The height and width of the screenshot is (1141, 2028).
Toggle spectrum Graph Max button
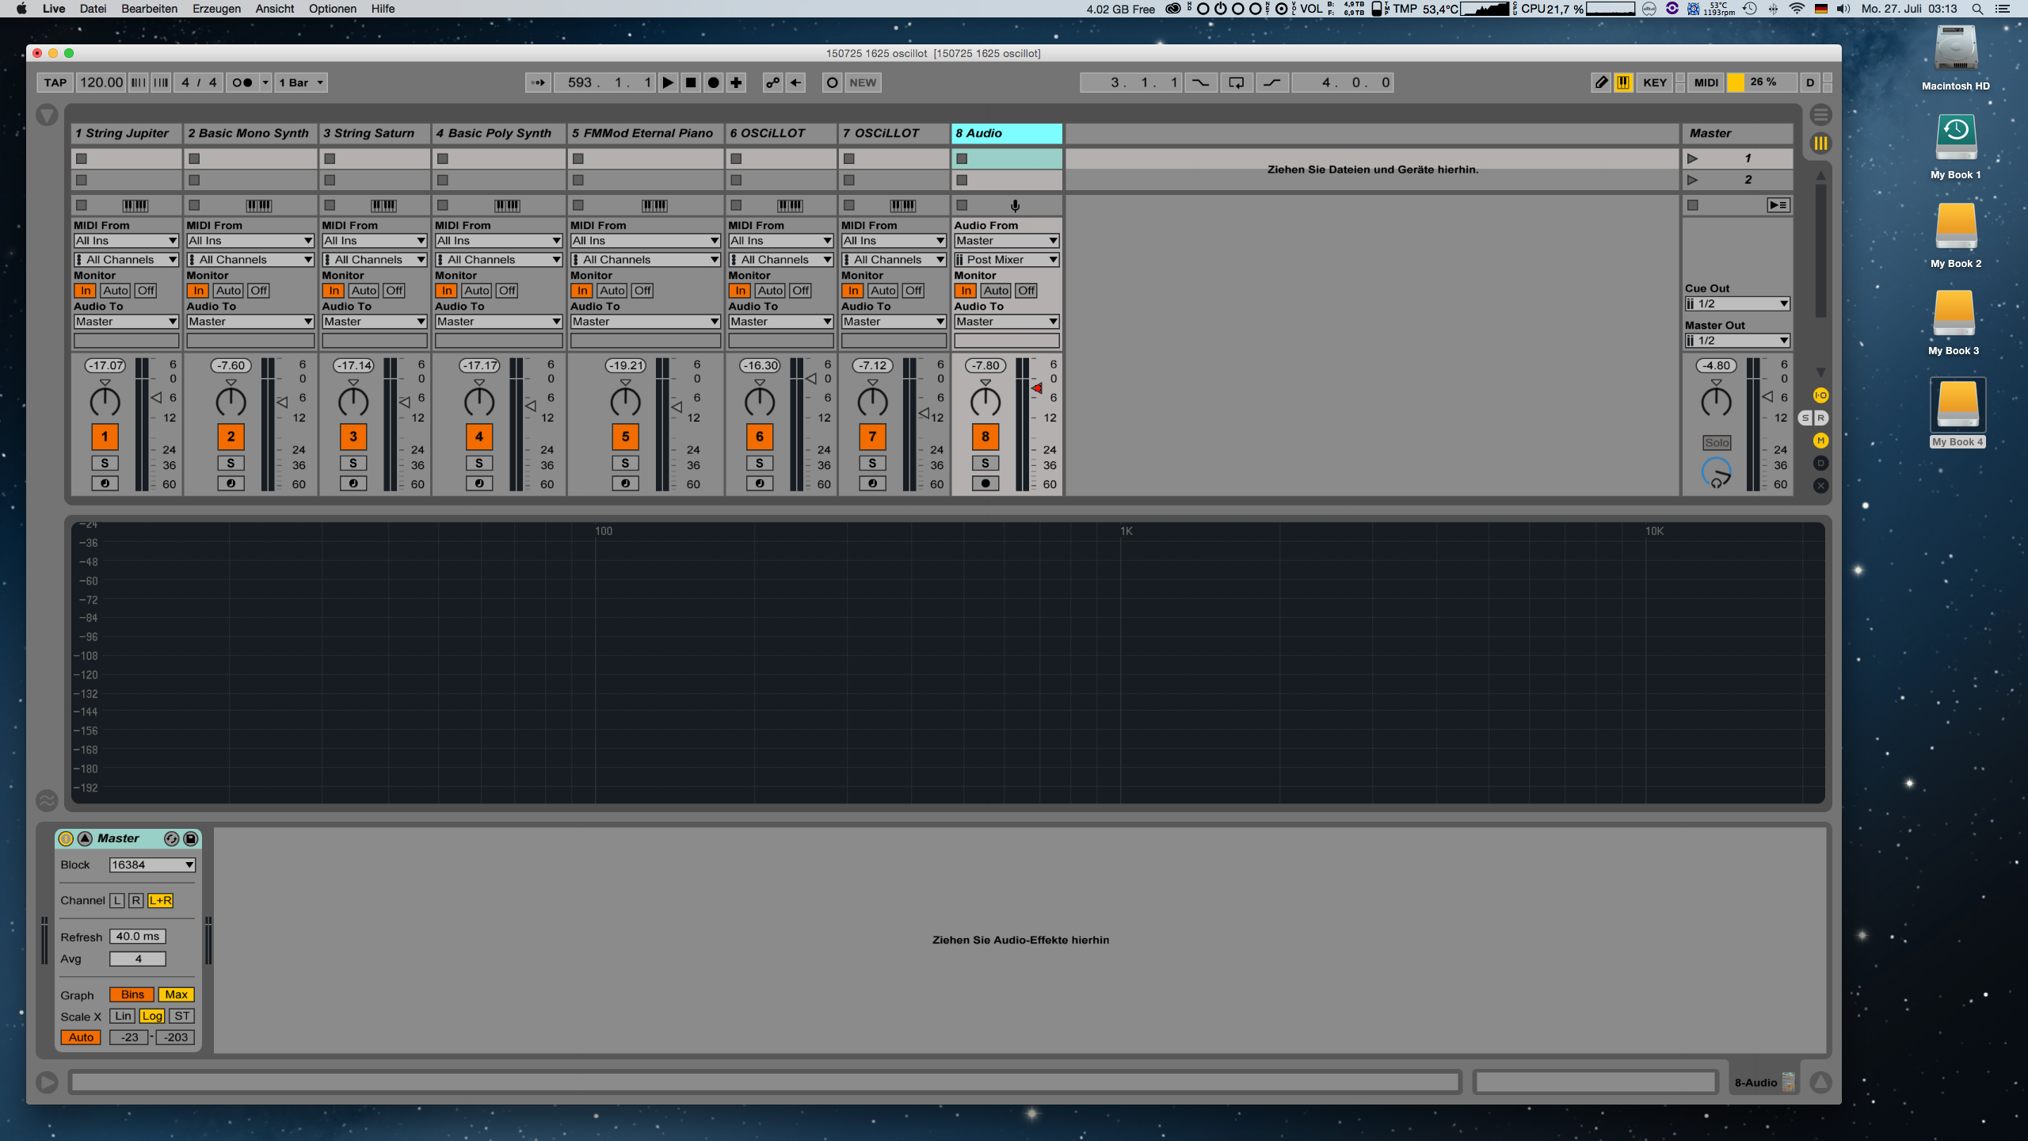(177, 995)
